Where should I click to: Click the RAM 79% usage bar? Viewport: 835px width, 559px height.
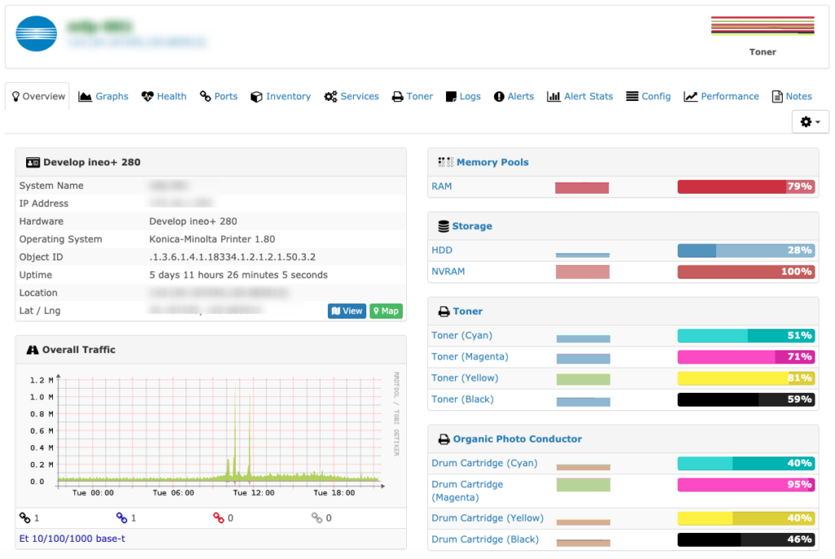(x=746, y=187)
